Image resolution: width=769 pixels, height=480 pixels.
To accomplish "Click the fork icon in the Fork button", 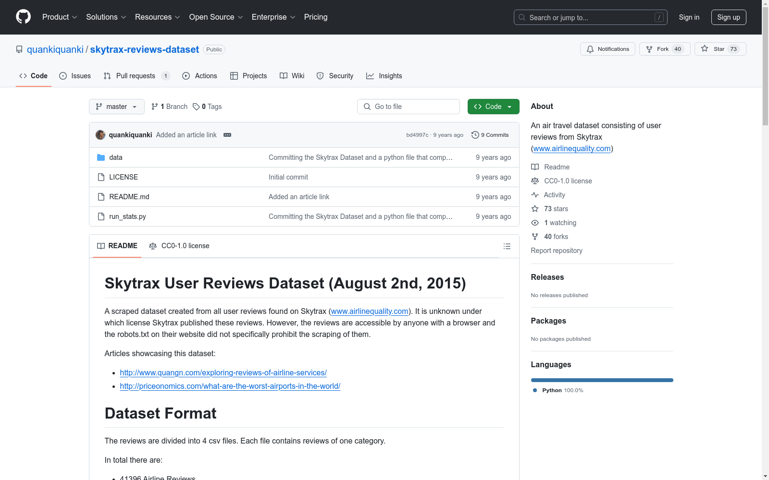I will (x=649, y=49).
